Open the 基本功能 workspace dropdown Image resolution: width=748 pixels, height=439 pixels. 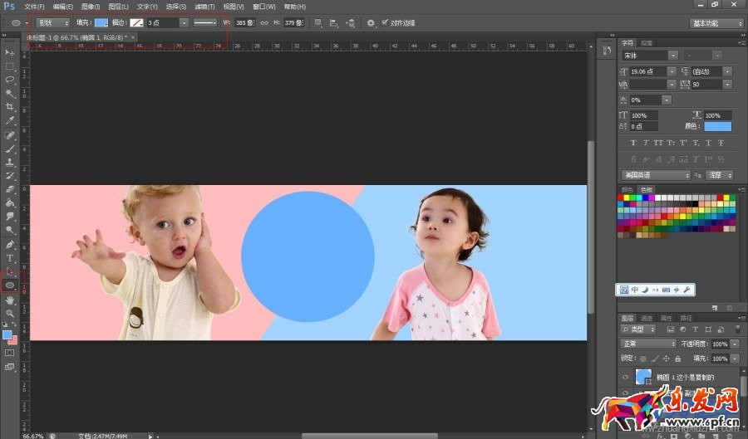coord(716,23)
